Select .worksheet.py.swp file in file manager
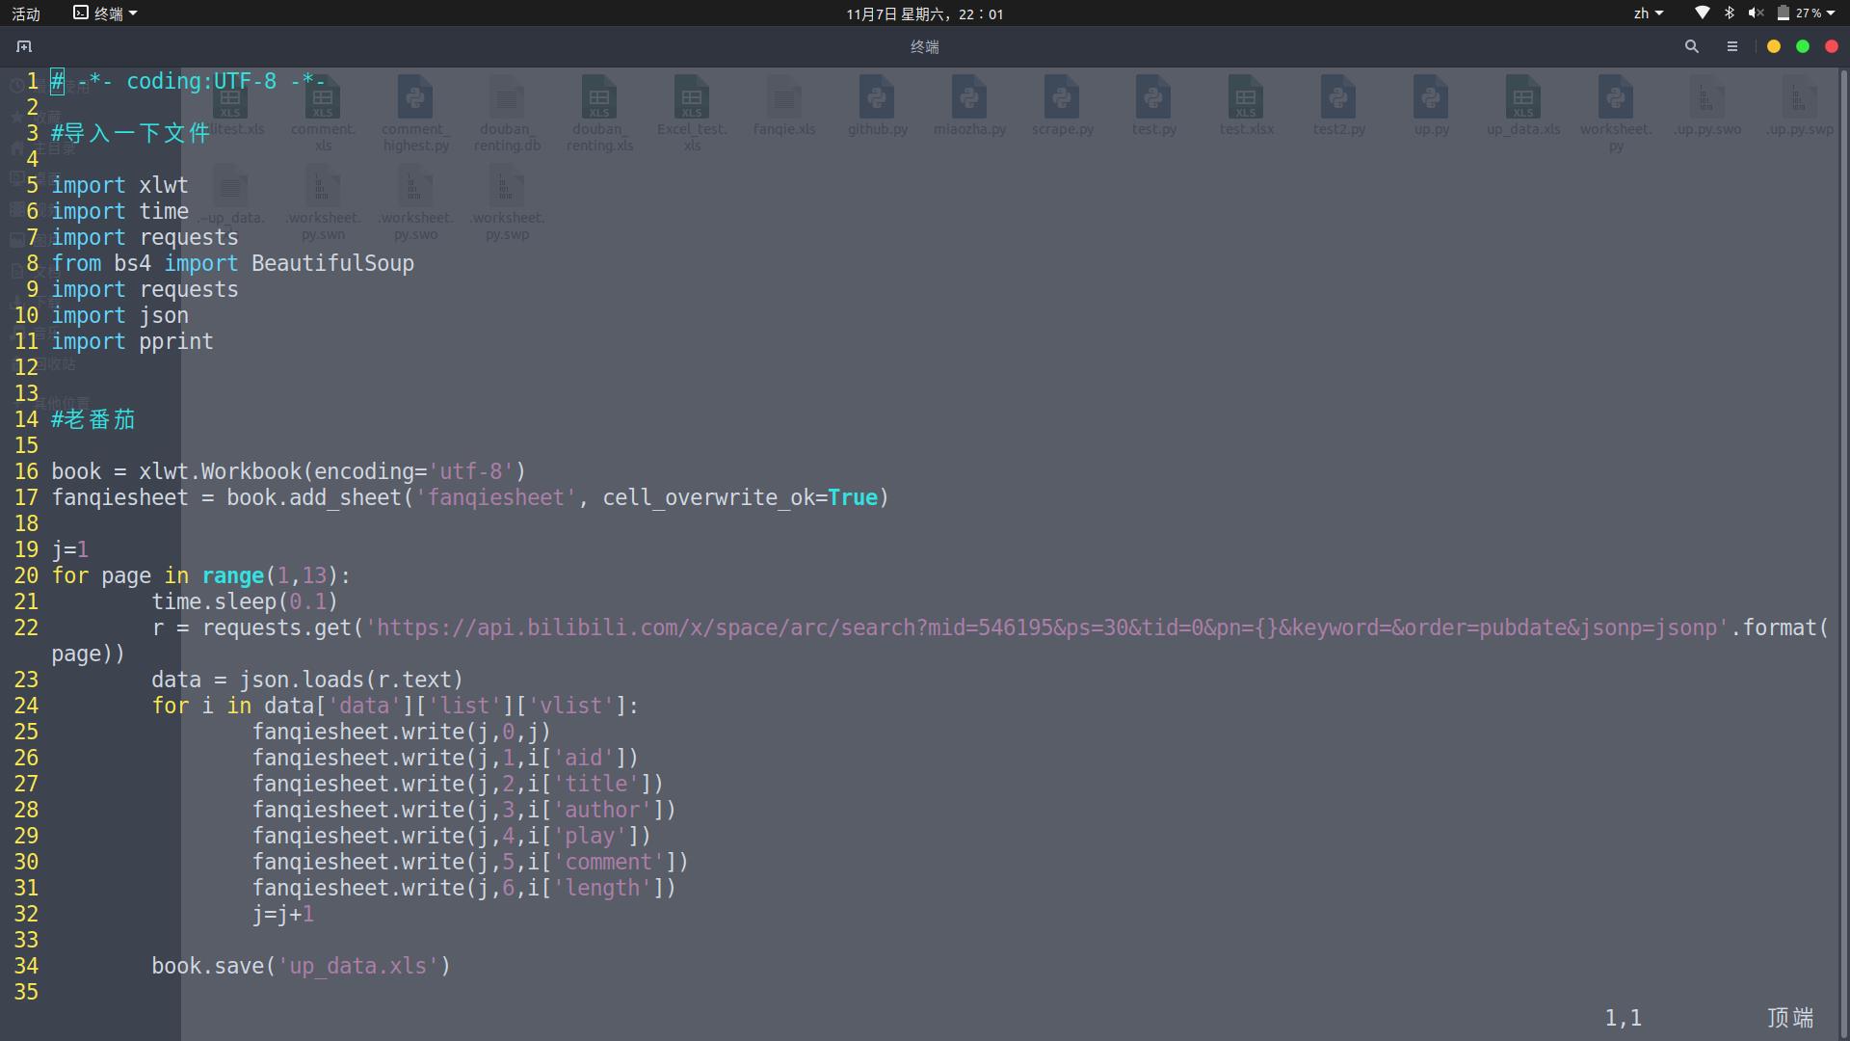This screenshot has width=1850, height=1041. coord(508,202)
